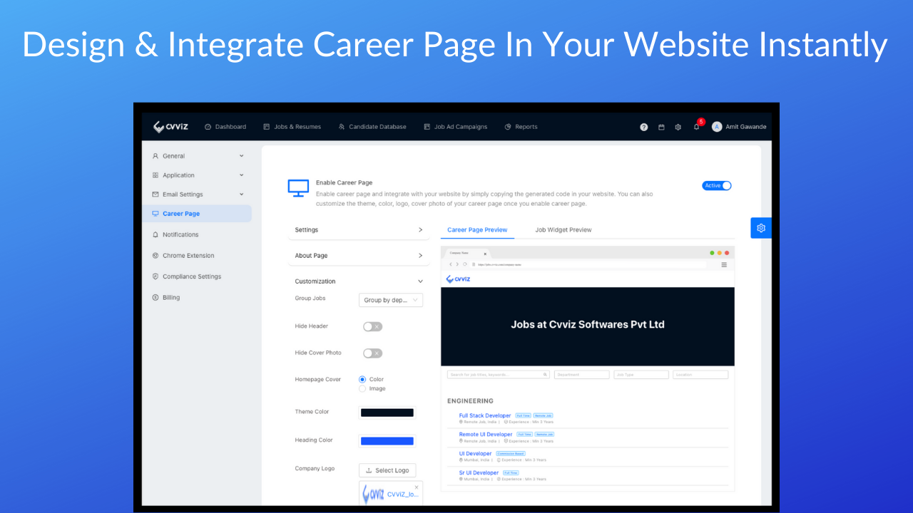Click the user avatar next to Amit Gawande
This screenshot has width=913, height=513.
pos(717,127)
